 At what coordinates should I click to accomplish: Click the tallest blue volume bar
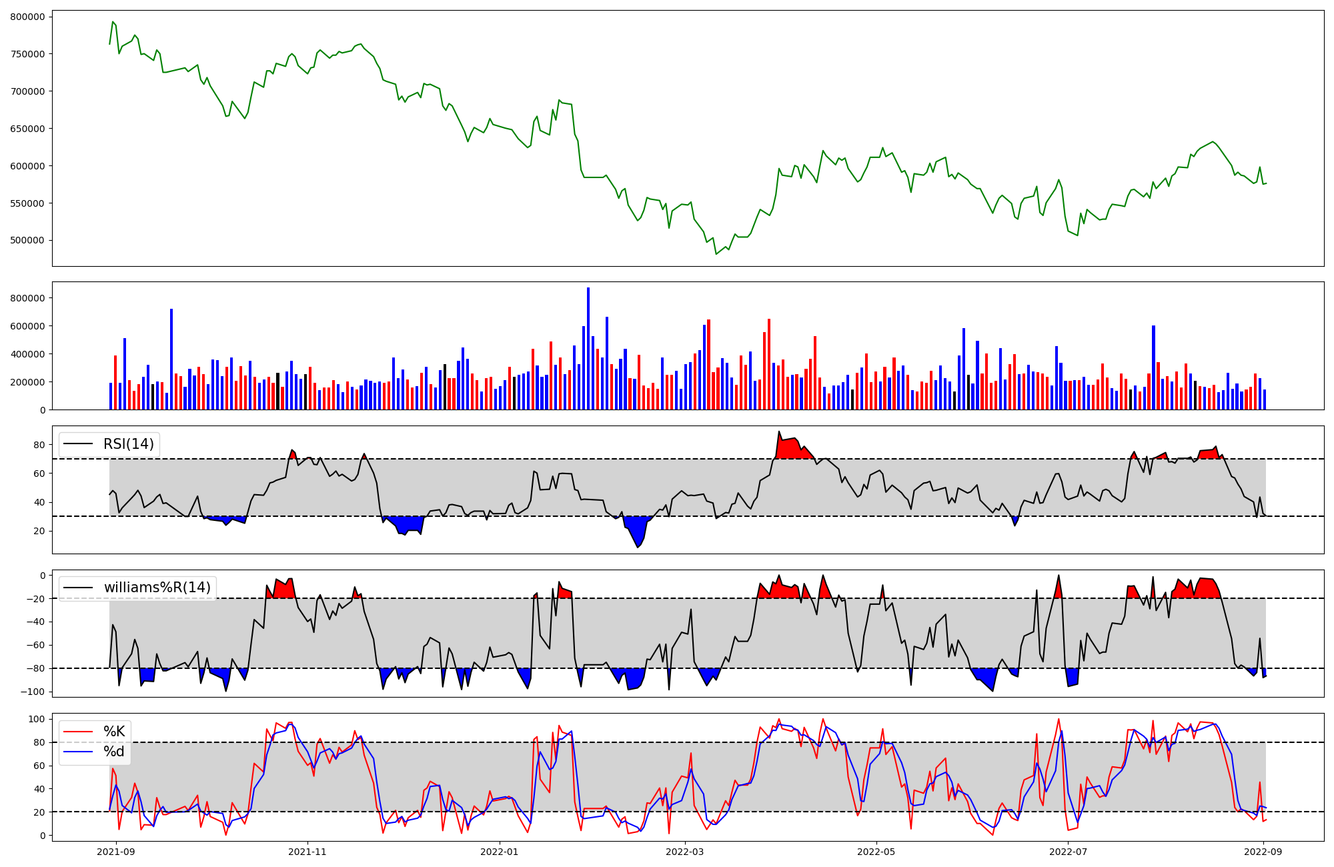point(588,347)
